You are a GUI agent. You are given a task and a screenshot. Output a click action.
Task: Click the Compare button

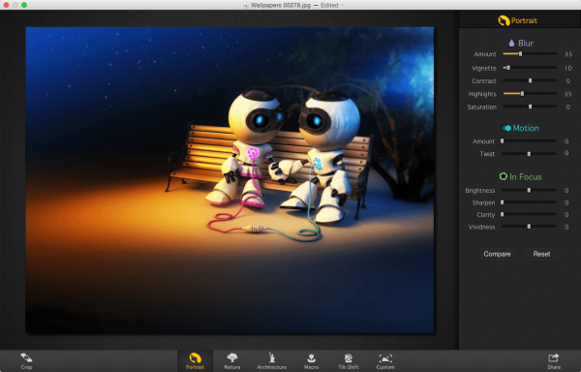[x=497, y=254]
